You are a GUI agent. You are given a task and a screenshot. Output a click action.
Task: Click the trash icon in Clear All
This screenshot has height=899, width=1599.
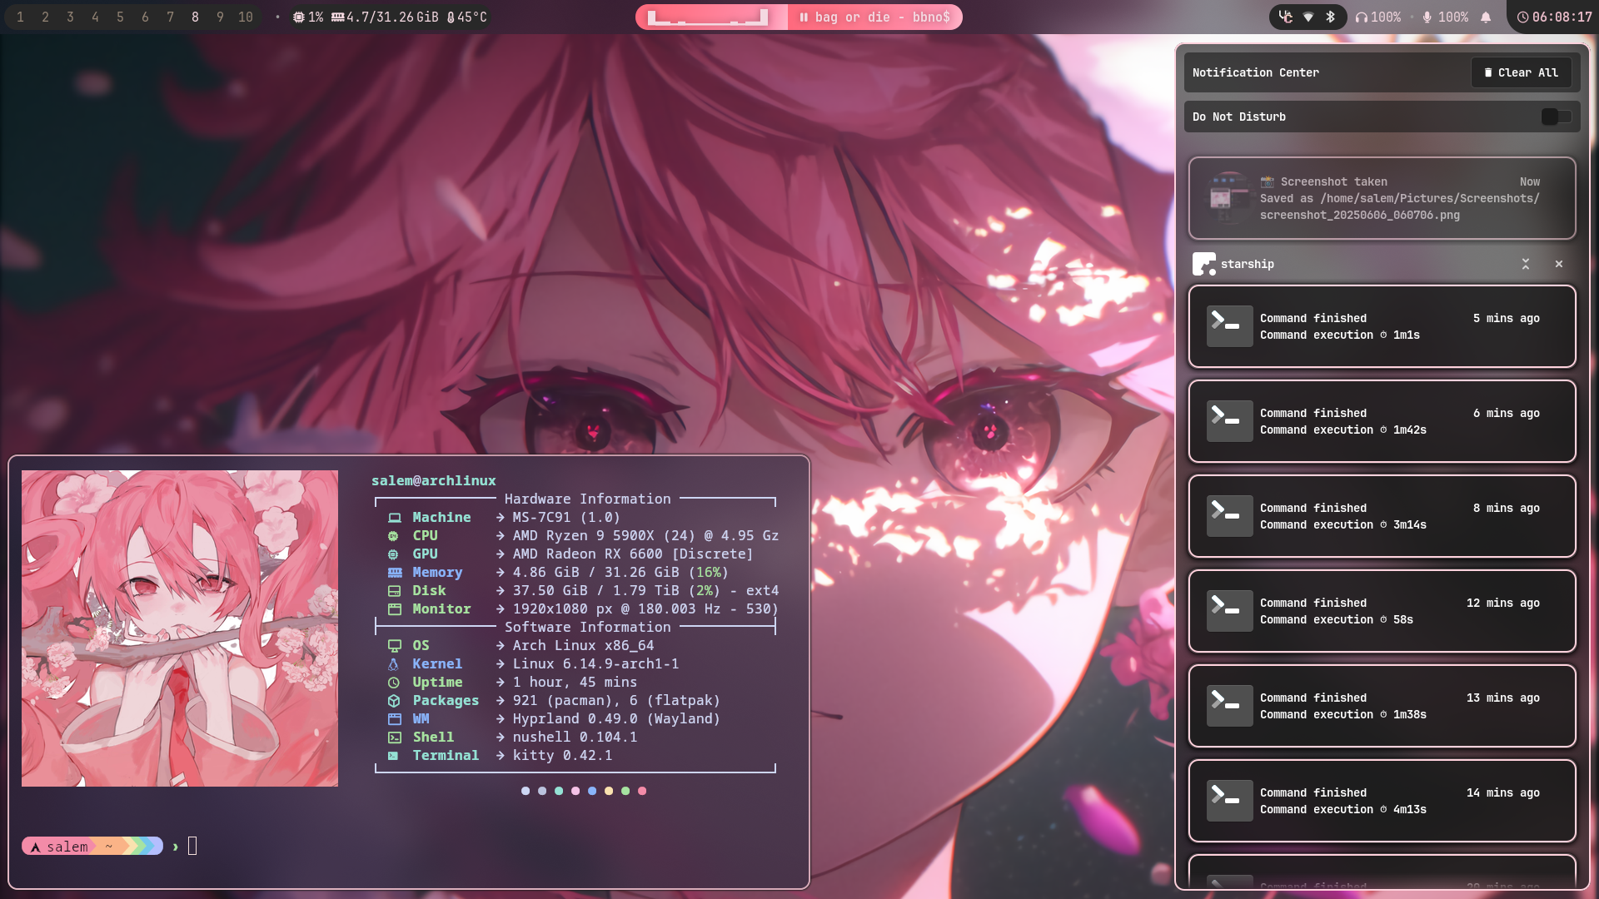point(1488,72)
